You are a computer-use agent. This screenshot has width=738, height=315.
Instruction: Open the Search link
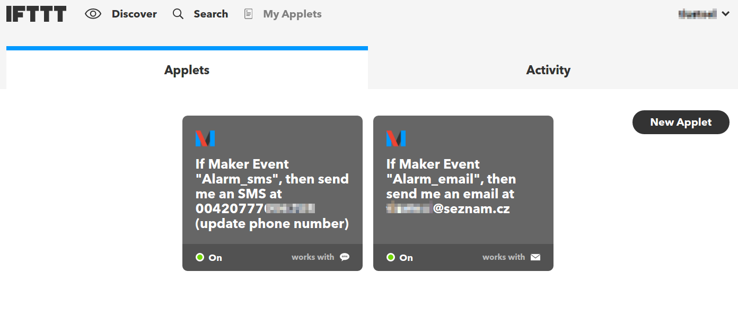click(210, 14)
